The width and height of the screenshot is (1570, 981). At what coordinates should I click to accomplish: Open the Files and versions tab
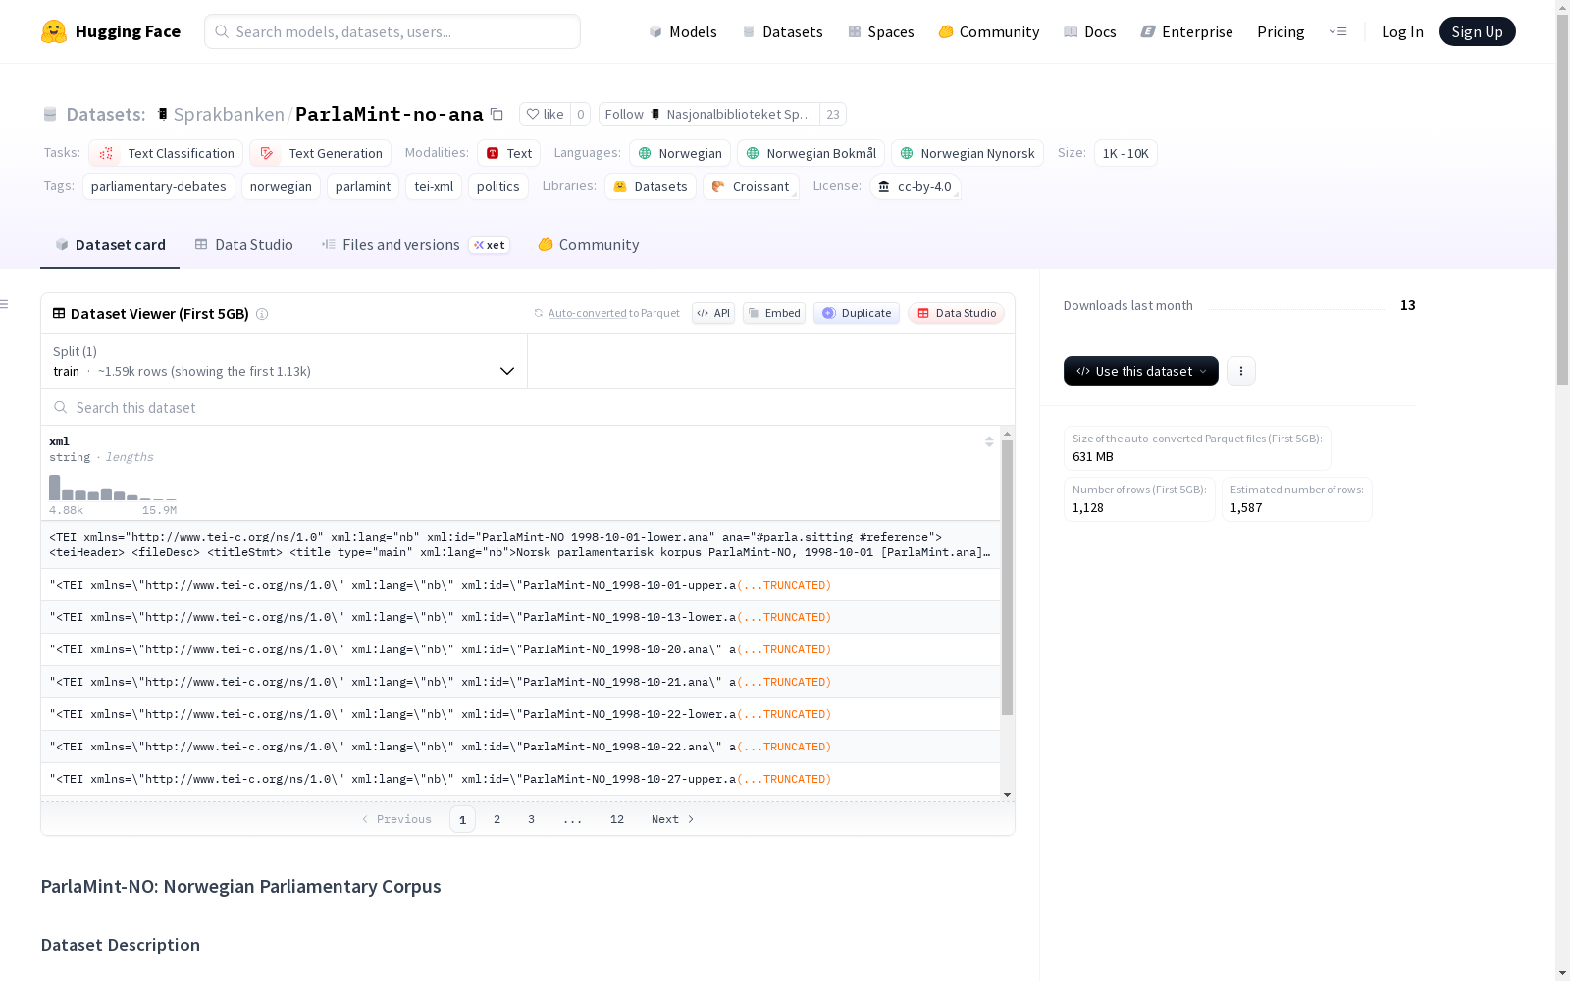coord(414,245)
